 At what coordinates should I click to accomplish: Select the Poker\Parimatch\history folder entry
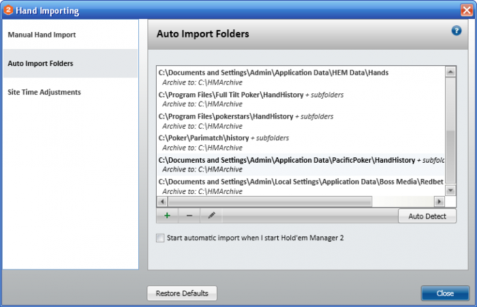click(204, 138)
